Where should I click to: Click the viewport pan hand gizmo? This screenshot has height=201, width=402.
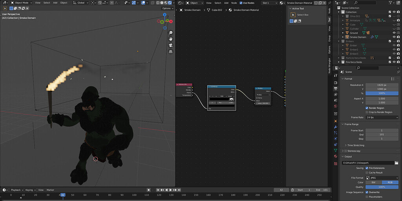170,39
